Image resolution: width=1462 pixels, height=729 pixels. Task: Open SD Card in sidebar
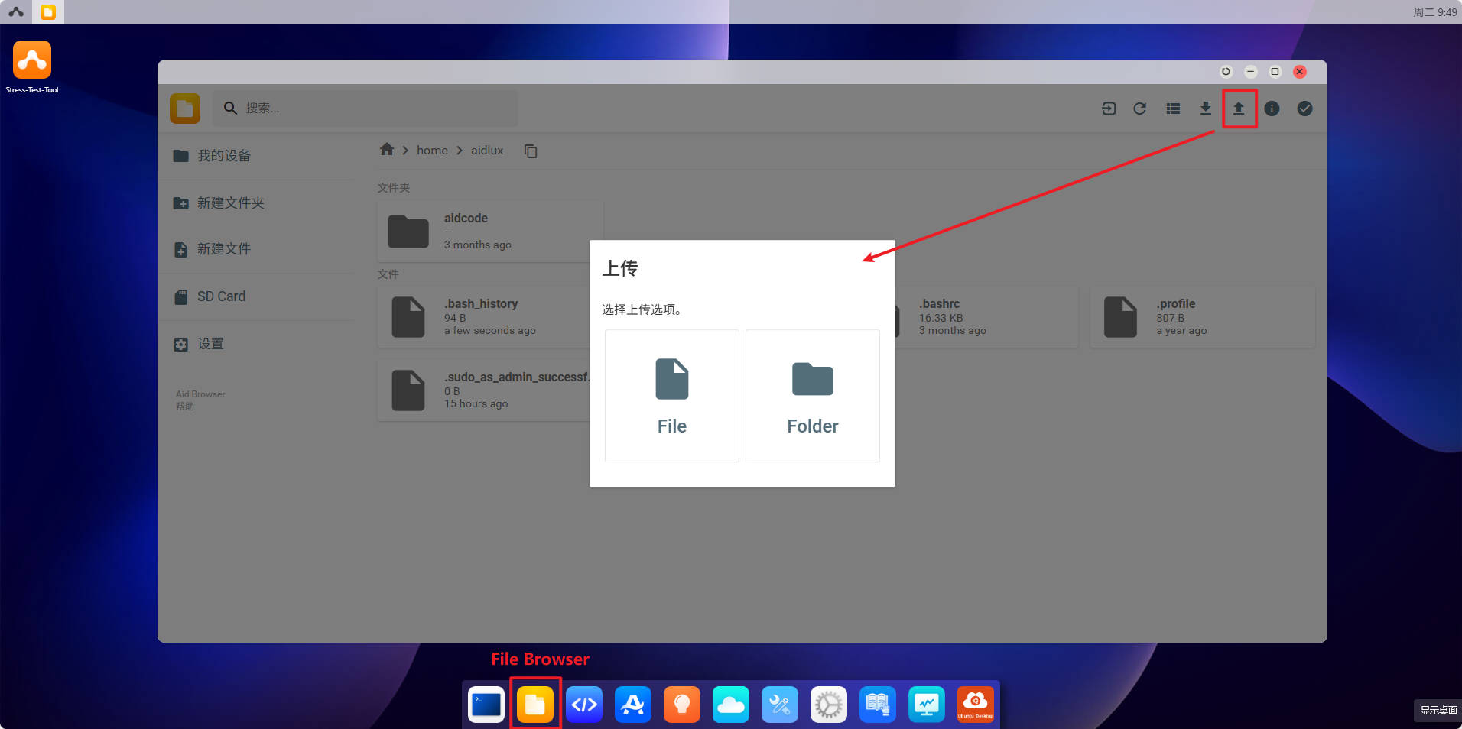[221, 296]
